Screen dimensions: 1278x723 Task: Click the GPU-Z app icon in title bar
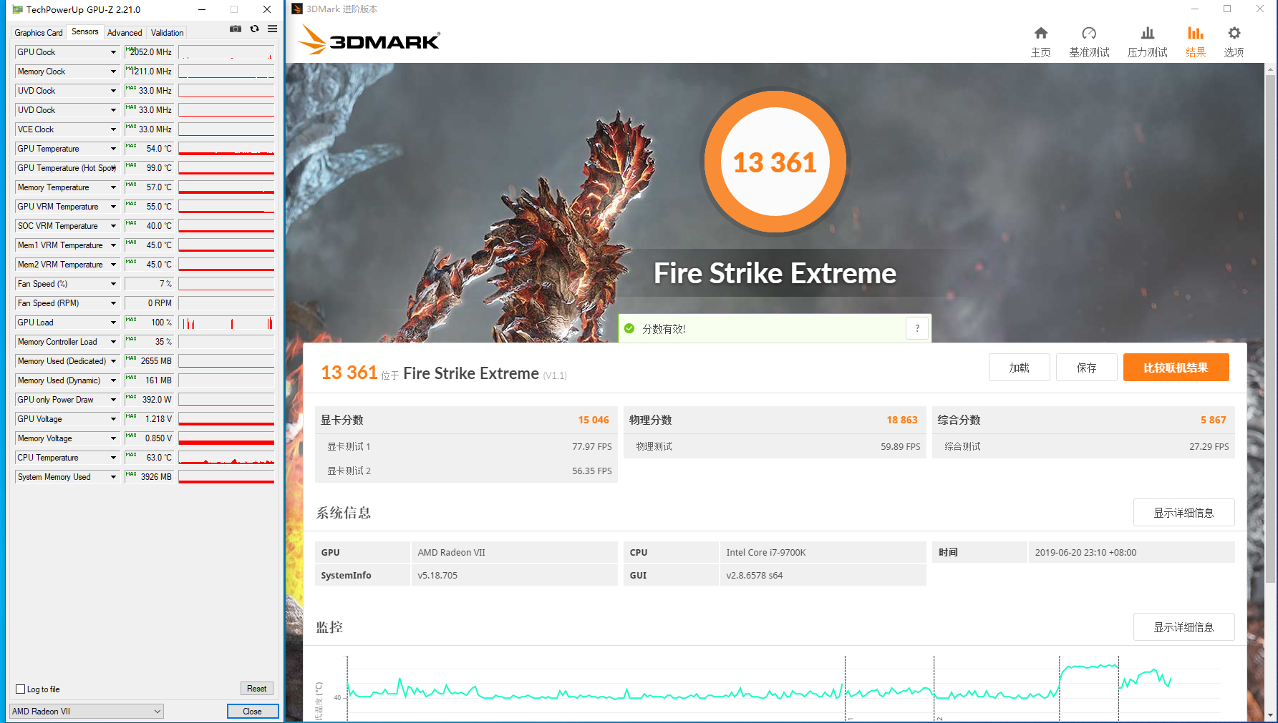point(17,9)
